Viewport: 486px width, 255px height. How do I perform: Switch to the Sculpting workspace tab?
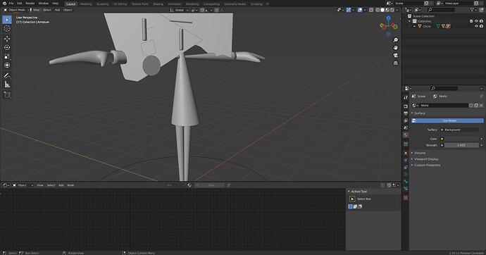(103, 4)
